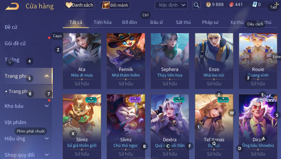Screen dimensions: 281x159
Task: Open the search magnifier icon
Action: point(196,5)
